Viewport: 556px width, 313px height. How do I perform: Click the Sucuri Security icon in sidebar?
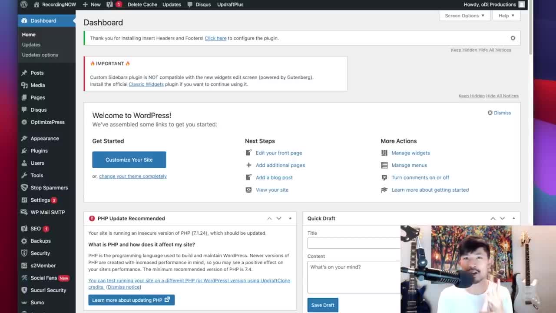[x=24, y=290]
